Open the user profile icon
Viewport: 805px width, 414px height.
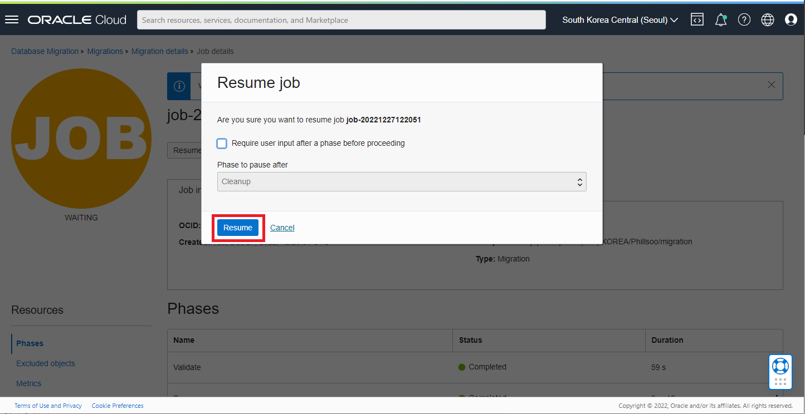click(791, 20)
